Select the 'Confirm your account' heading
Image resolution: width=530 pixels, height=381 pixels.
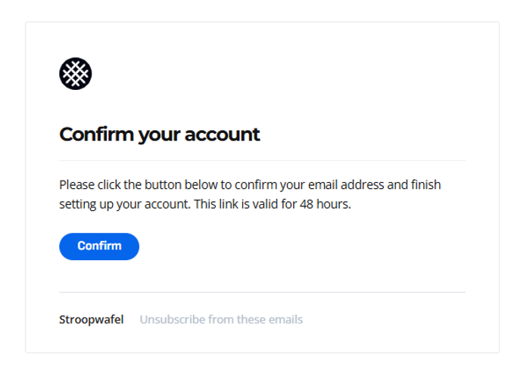tap(159, 135)
